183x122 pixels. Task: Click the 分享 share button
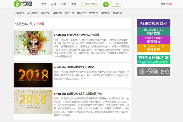[116, 4]
